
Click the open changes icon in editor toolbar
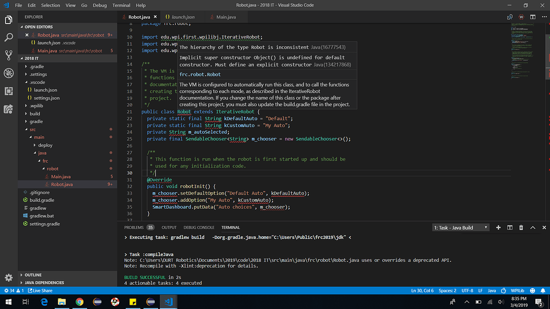coord(510,17)
